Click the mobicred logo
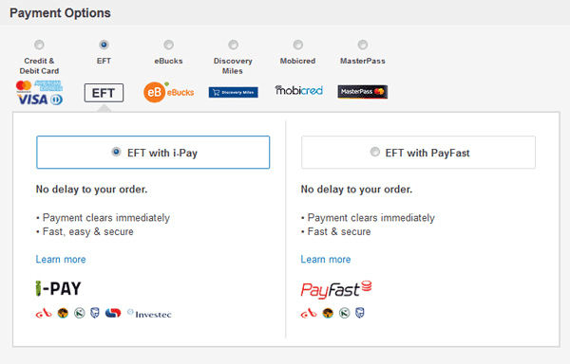The height and width of the screenshot is (364, 570). (298, 90)
